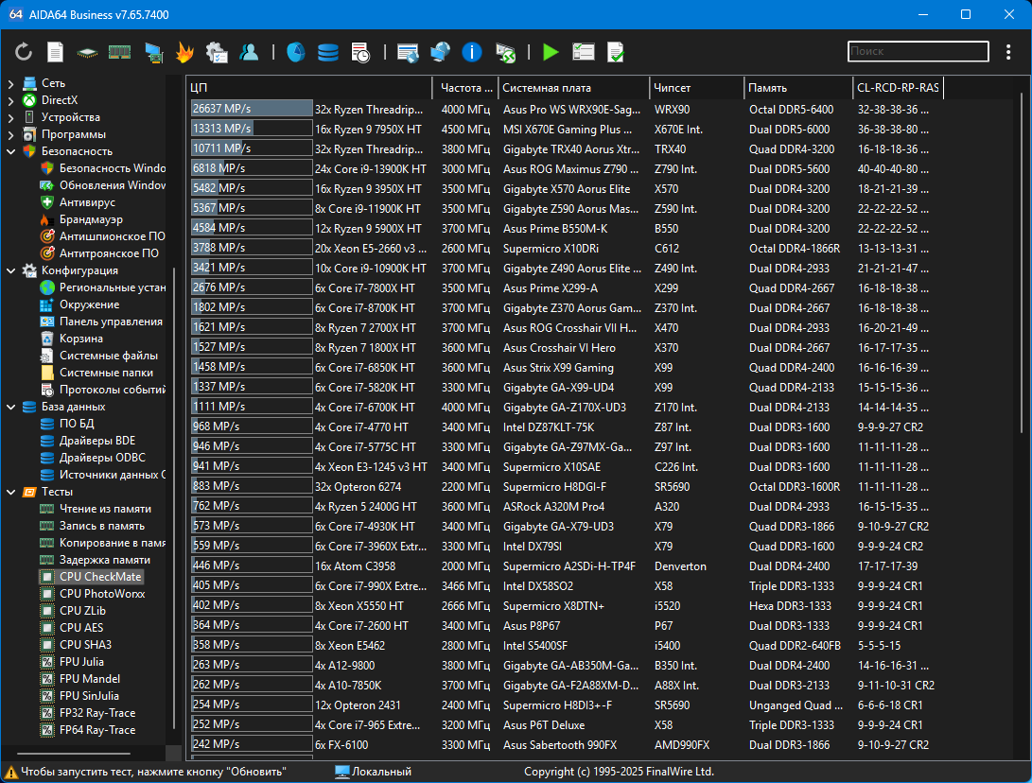The height and width of the screenshot is (783, 1032).
Task: Click the computer and globe network icon
Action: click(x=440, y=52)
